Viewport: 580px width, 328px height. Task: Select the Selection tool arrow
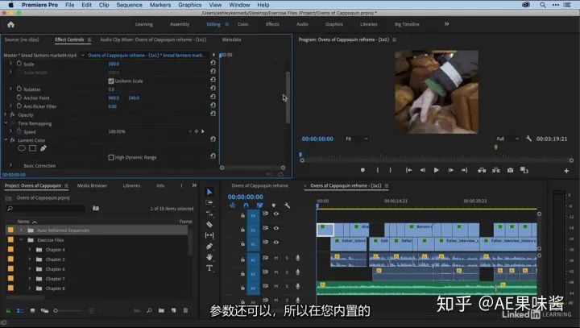209,192
